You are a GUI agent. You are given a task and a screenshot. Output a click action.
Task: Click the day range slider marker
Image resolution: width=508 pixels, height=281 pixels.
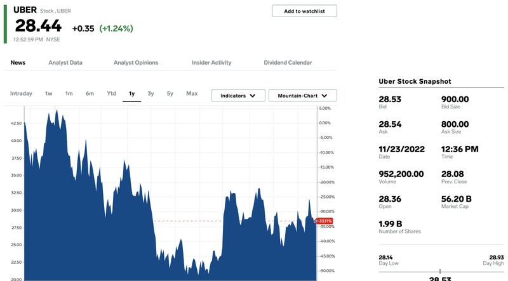(x=439, y=271)
